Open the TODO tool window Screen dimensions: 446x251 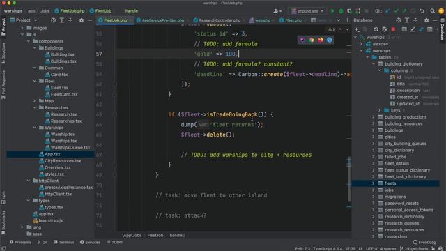tap(114, 242)
